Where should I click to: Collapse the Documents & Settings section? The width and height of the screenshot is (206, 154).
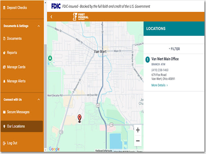click(39, 26)
